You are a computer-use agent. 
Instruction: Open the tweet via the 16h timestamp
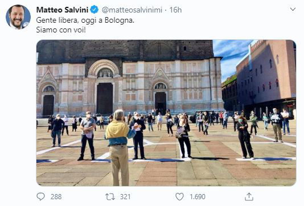[x=175, y=10]
